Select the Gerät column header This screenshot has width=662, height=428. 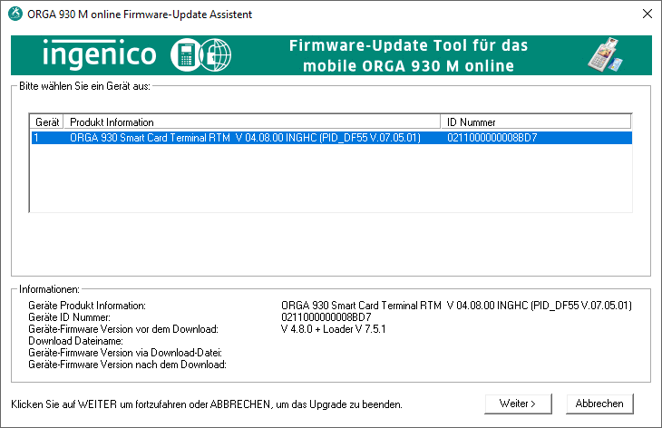click(47, 122)
